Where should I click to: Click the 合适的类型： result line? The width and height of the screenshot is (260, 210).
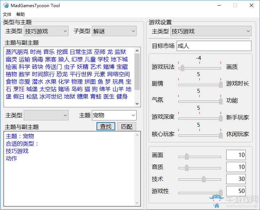(22, 144)
